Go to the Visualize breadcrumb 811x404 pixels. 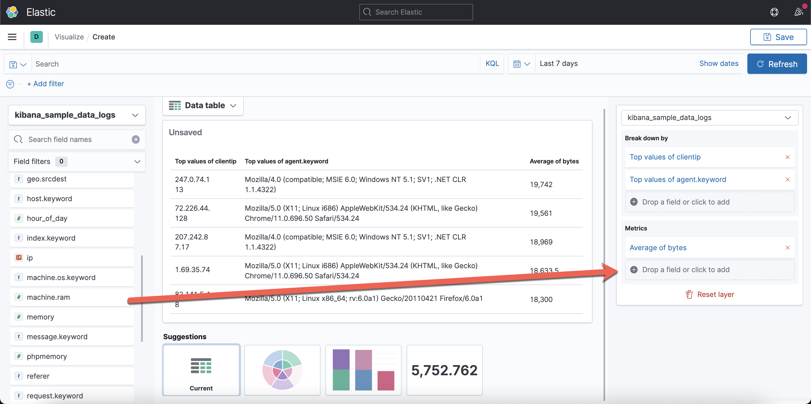point(69,37)
